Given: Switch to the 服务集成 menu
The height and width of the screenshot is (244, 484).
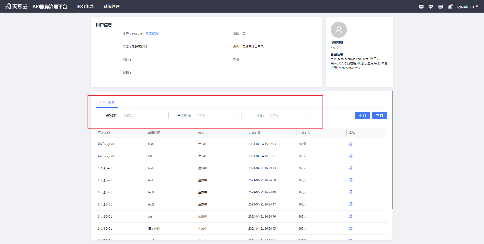Looking at the screenshot, I should click(x=85, y=6).
